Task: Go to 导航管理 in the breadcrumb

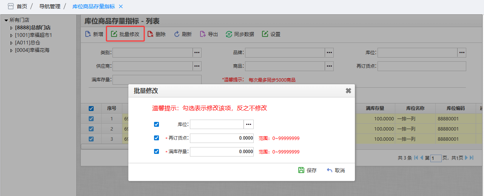Action: (49, 6)
